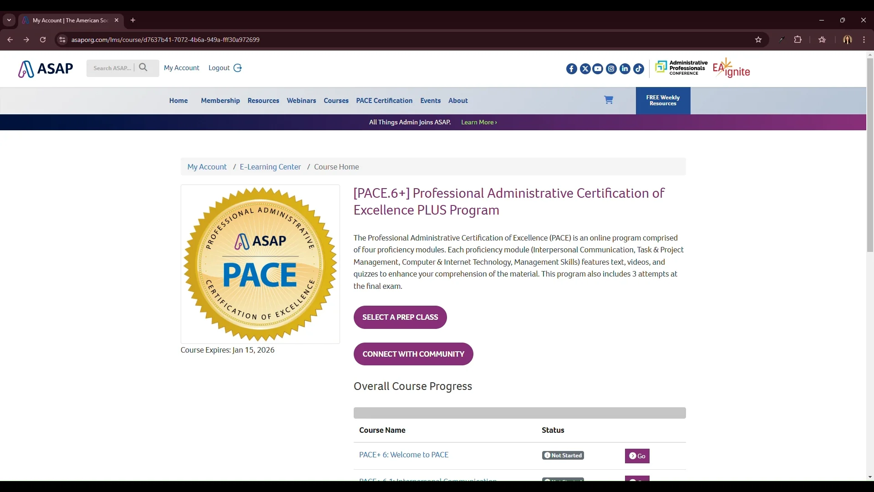874x492 pixels.
Task: Click My Account link in header
Action: (x=182, y=68)
